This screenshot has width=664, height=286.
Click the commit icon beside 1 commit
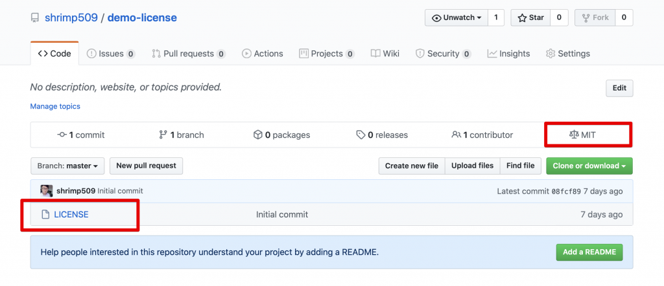[62, 135]
